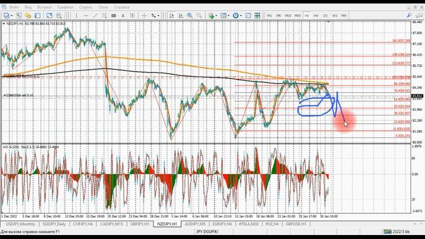Switch chart to D1 timeframe
425x239 pixels.
(325, 16)
